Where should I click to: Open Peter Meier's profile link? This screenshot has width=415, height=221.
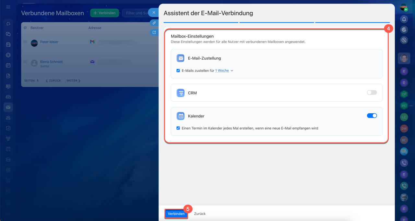tap(49, 42)
